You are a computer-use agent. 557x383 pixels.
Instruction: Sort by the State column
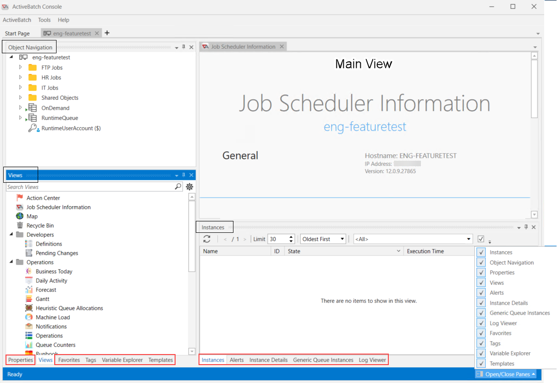click(343, 251)
